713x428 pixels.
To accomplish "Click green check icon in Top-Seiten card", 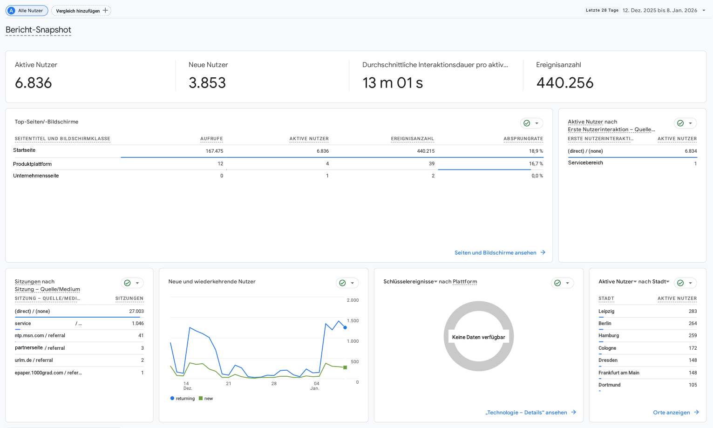I will point(527,123).
